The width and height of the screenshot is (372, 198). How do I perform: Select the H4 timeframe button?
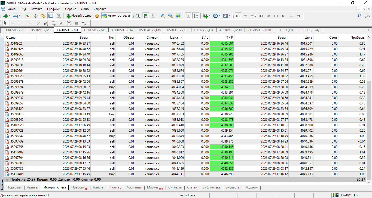pyautogui.click(x=276, y=16)
